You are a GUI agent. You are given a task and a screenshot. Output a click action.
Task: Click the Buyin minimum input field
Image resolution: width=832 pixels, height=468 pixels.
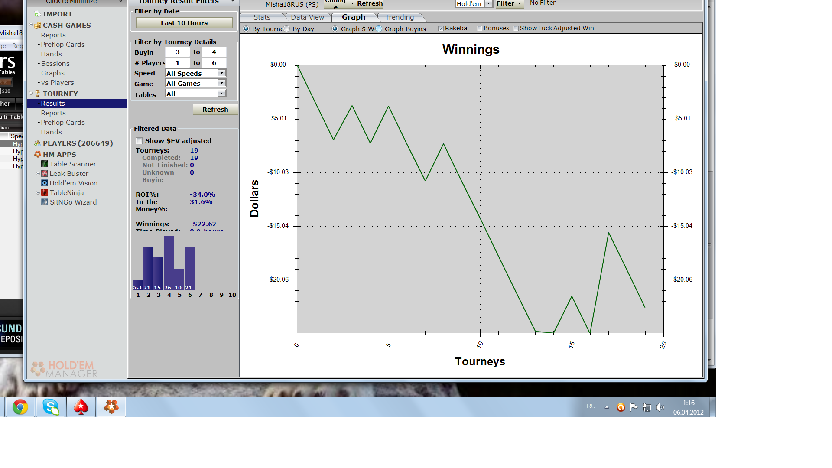coord(177,52)
